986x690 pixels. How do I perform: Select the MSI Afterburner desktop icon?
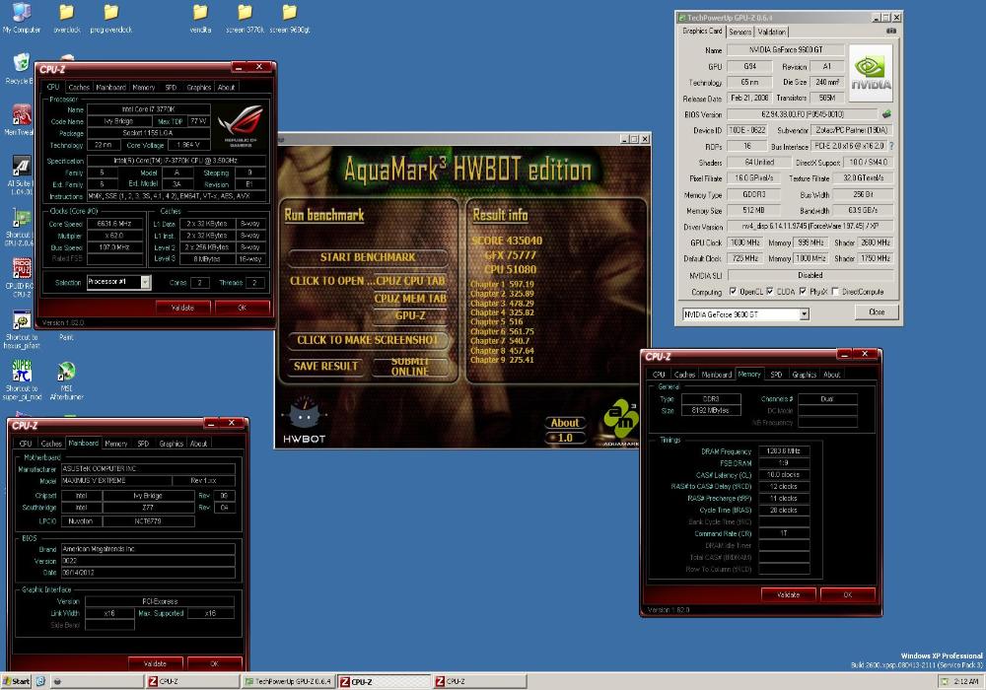click(x=66, y=380)
